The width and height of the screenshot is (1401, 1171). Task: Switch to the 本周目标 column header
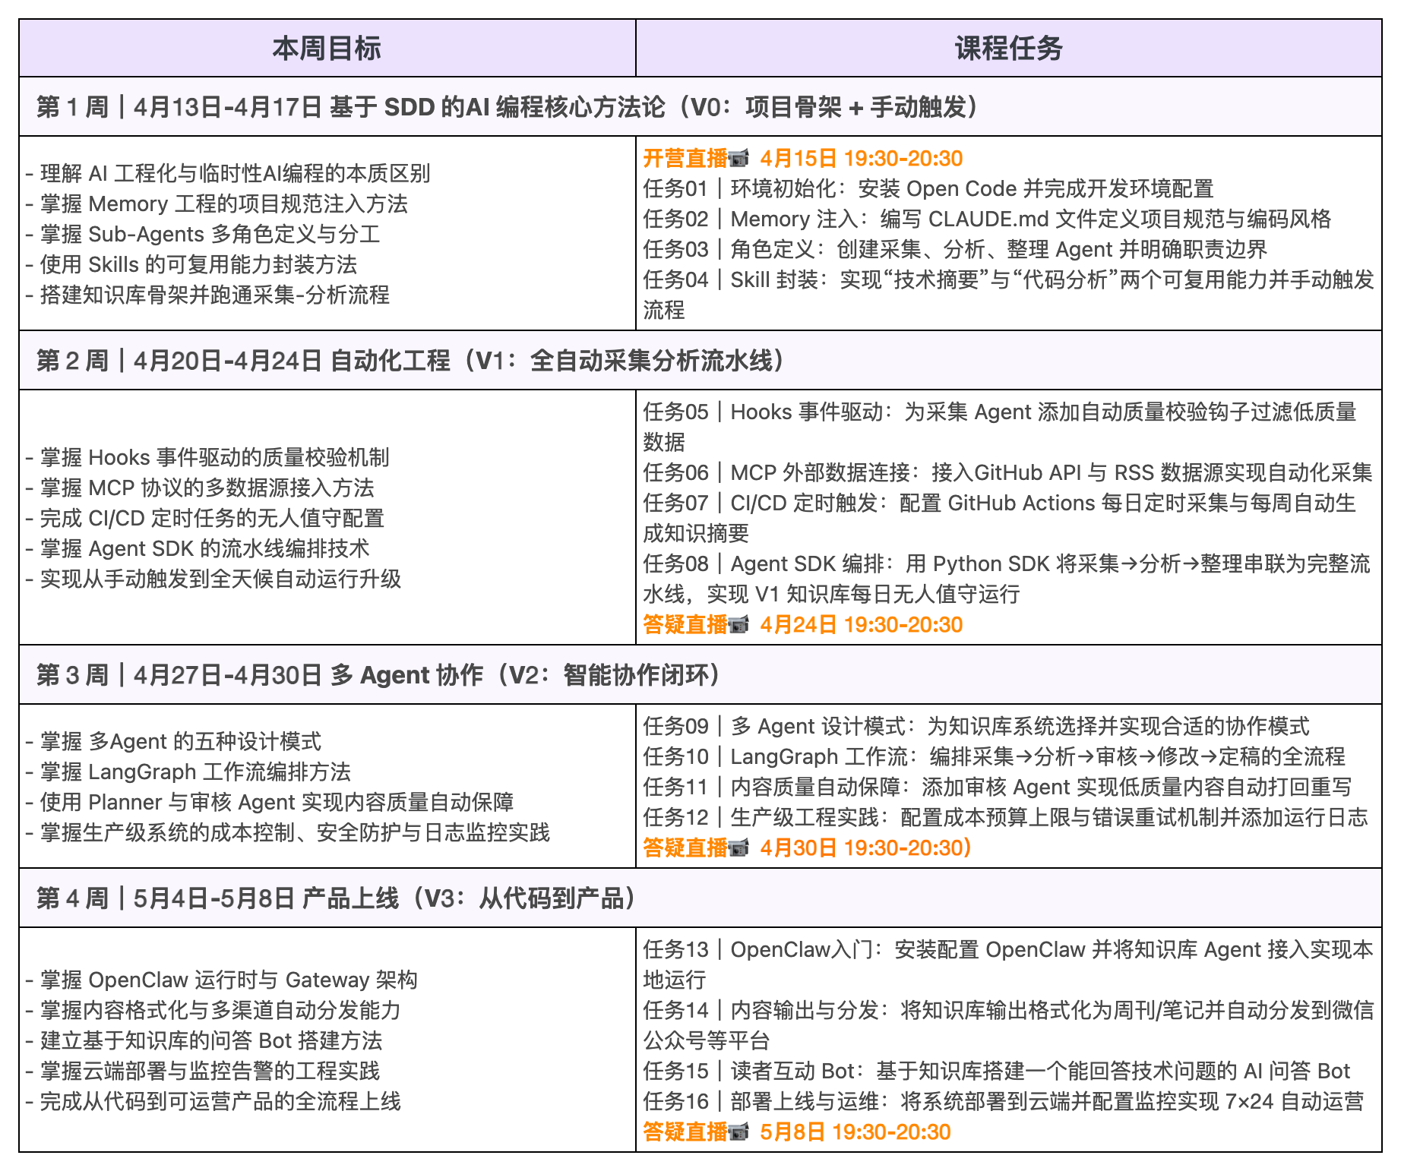tap(327, 47)
